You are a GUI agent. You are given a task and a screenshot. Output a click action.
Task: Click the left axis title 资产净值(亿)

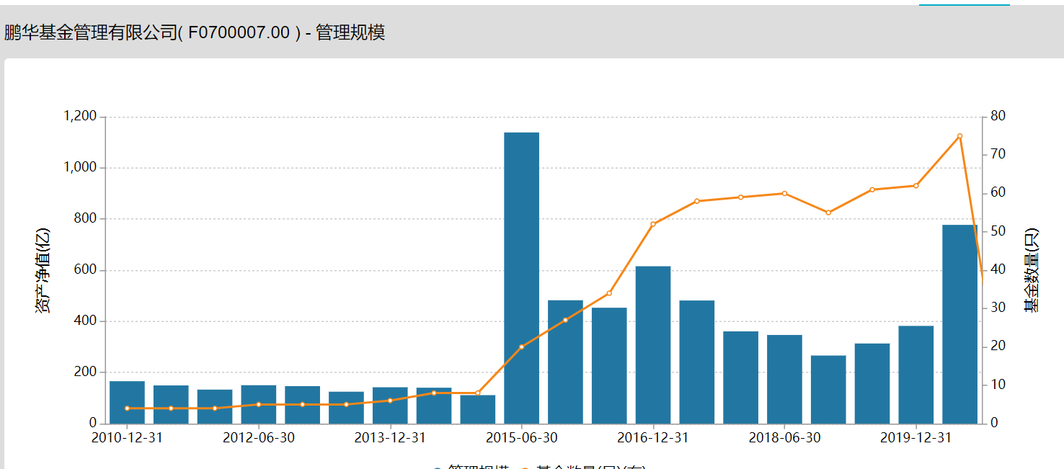pos(43,269)
